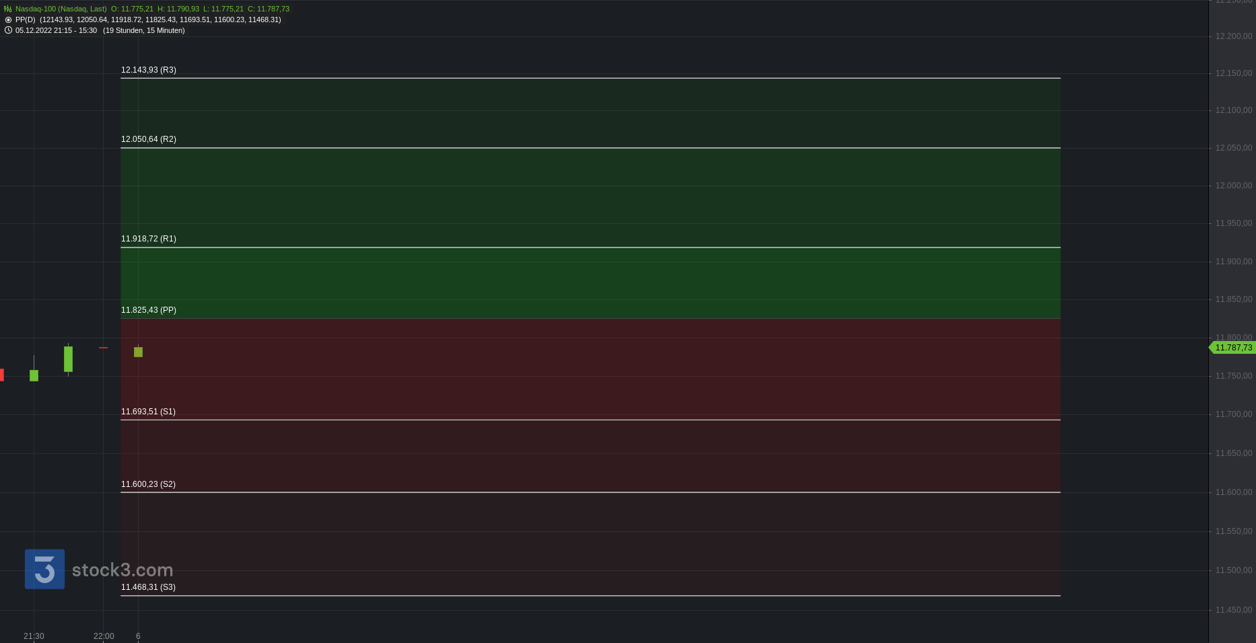This screenshot has height=643, width=1256.
Task: Select the Nasdaq-100 (Nasdaq, Last) legend label
Action: point(61,9)
